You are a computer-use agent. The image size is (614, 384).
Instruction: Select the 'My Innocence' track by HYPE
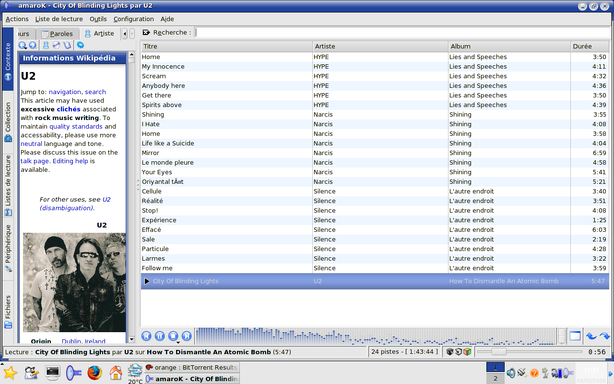click(375, 67)
